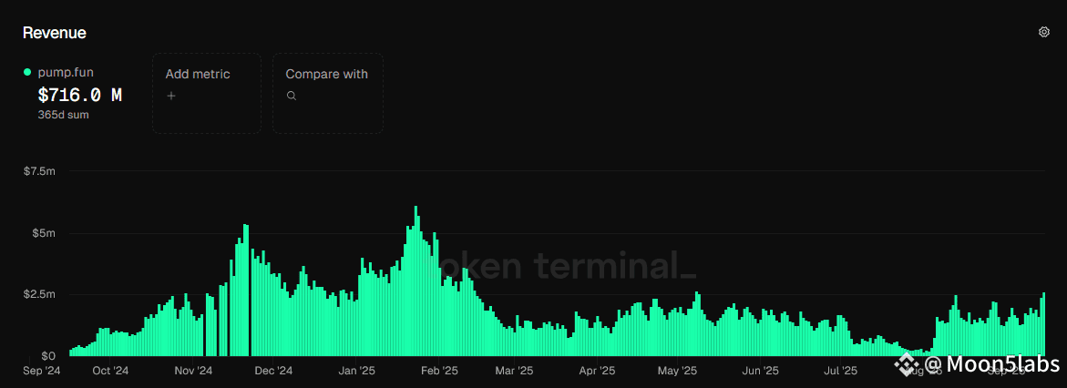
Task: Click the Jan '25 x-axis label
Action: [x=357, y=371]
